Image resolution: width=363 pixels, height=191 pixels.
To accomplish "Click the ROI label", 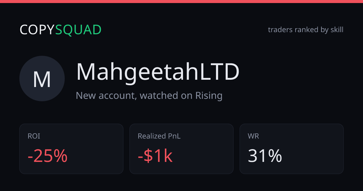I will coord(34,136).
